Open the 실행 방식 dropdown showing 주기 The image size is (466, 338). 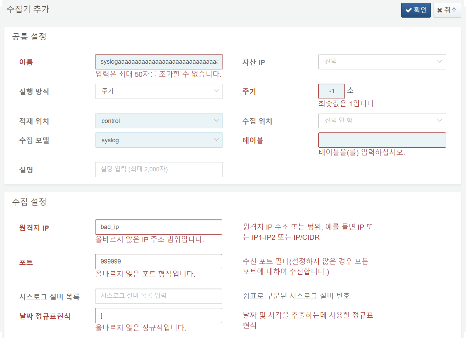coord(159,91)
